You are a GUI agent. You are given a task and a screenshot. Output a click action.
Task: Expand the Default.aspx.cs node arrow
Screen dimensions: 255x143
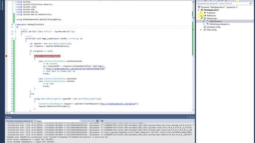204,21
